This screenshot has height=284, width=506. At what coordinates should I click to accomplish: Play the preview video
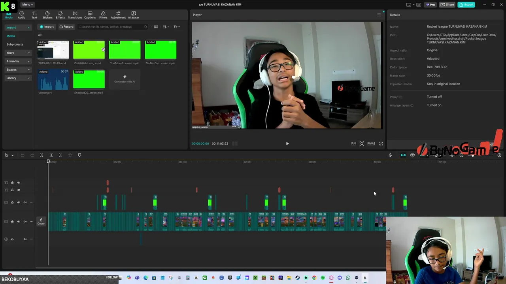tap(287, 144)
